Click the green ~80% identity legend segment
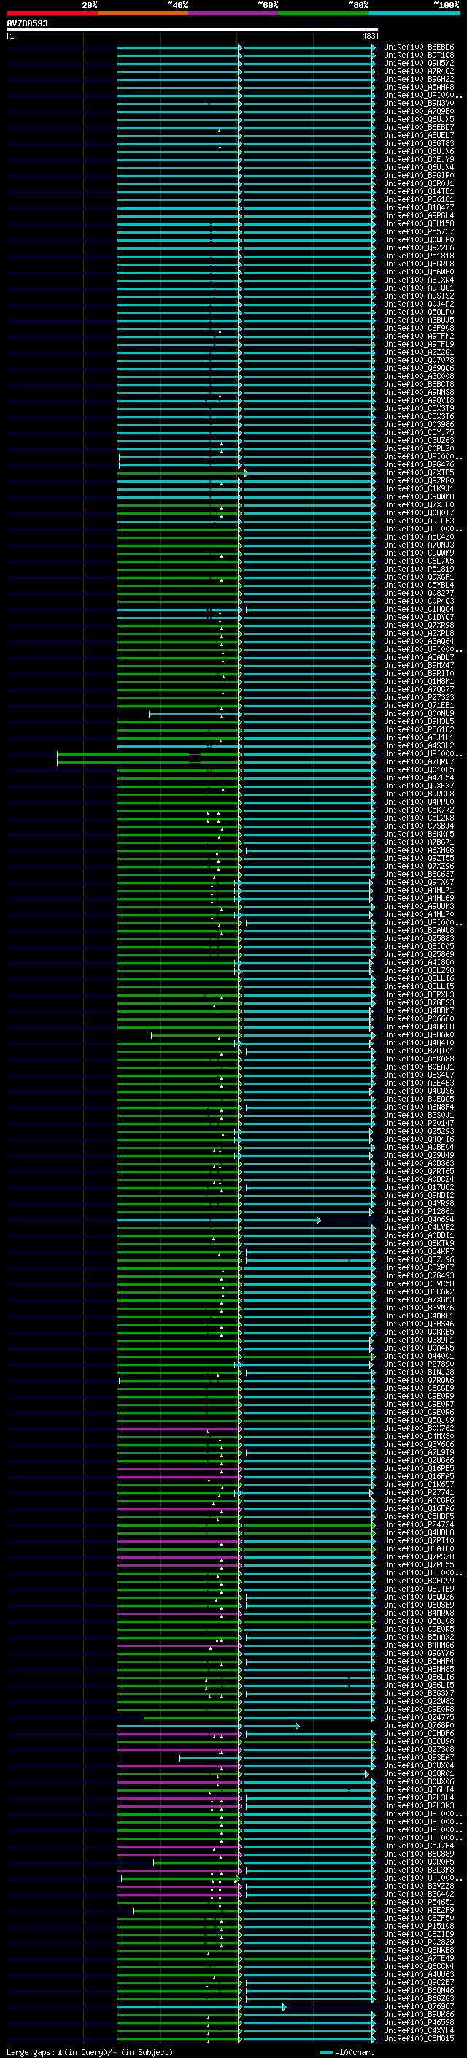This screenshot has width=467, height=2058. 324,13
